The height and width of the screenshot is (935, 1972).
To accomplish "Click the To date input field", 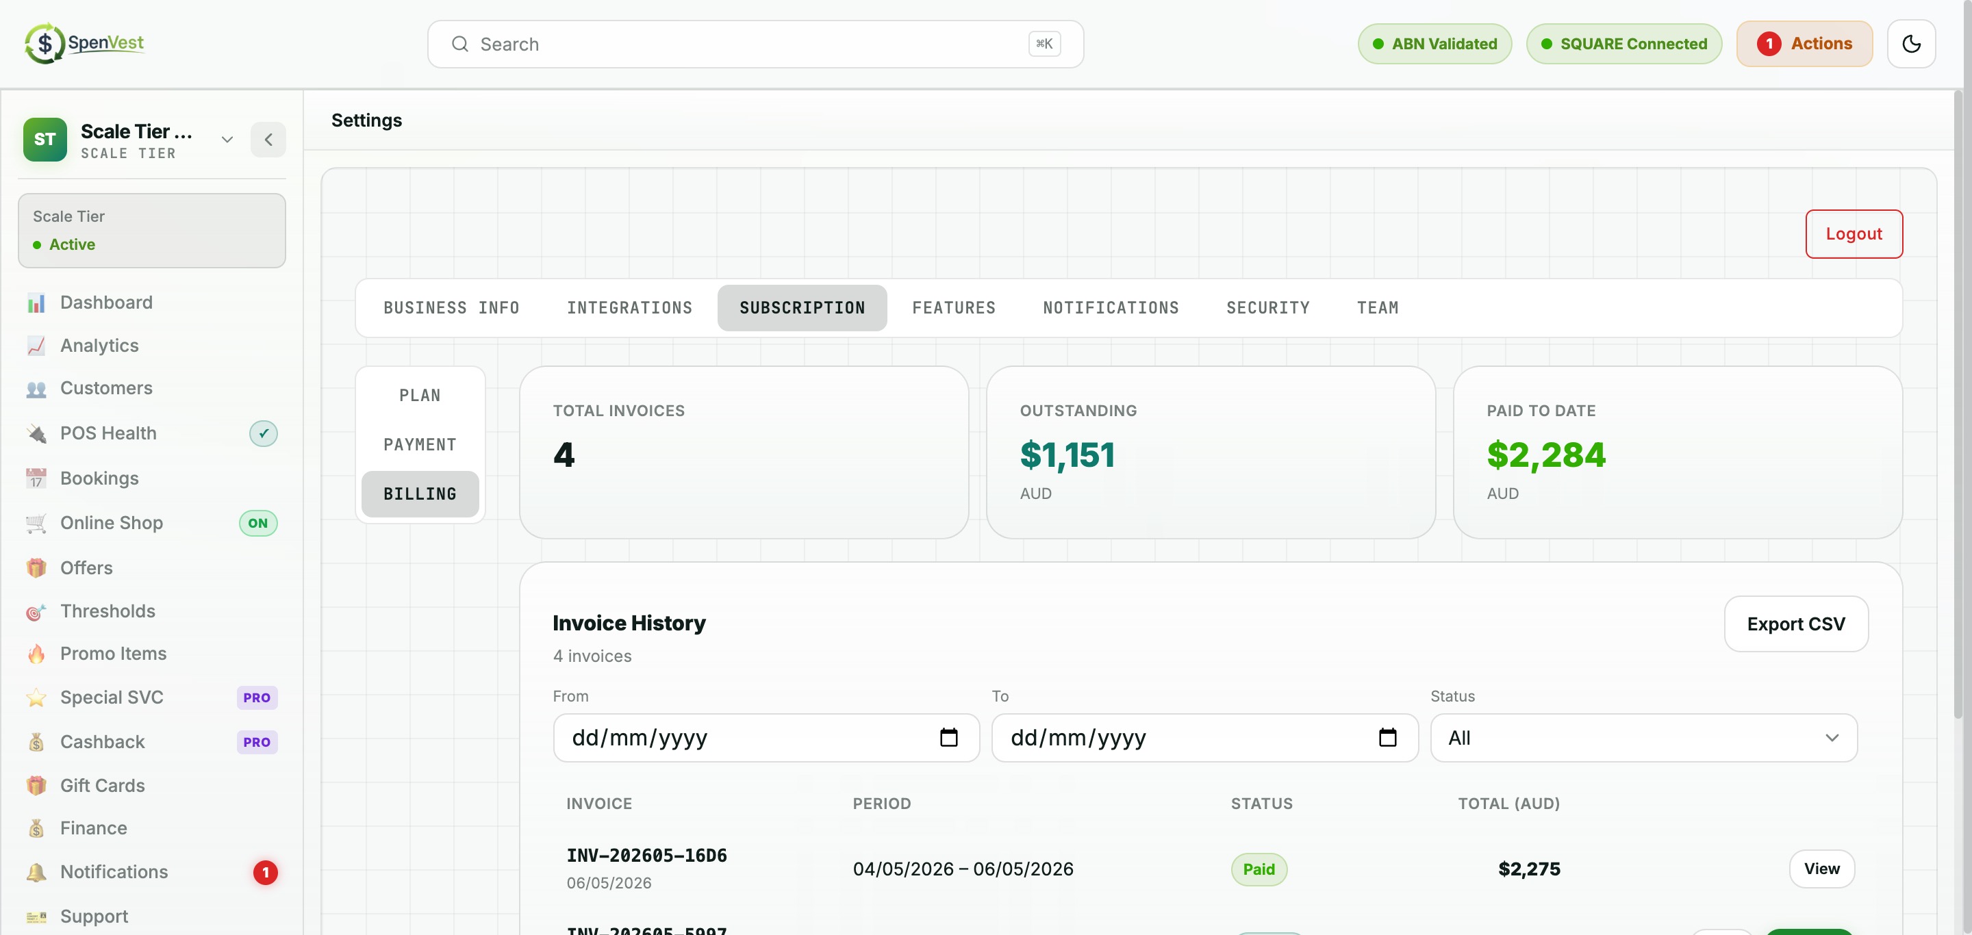I will 1204,738.
